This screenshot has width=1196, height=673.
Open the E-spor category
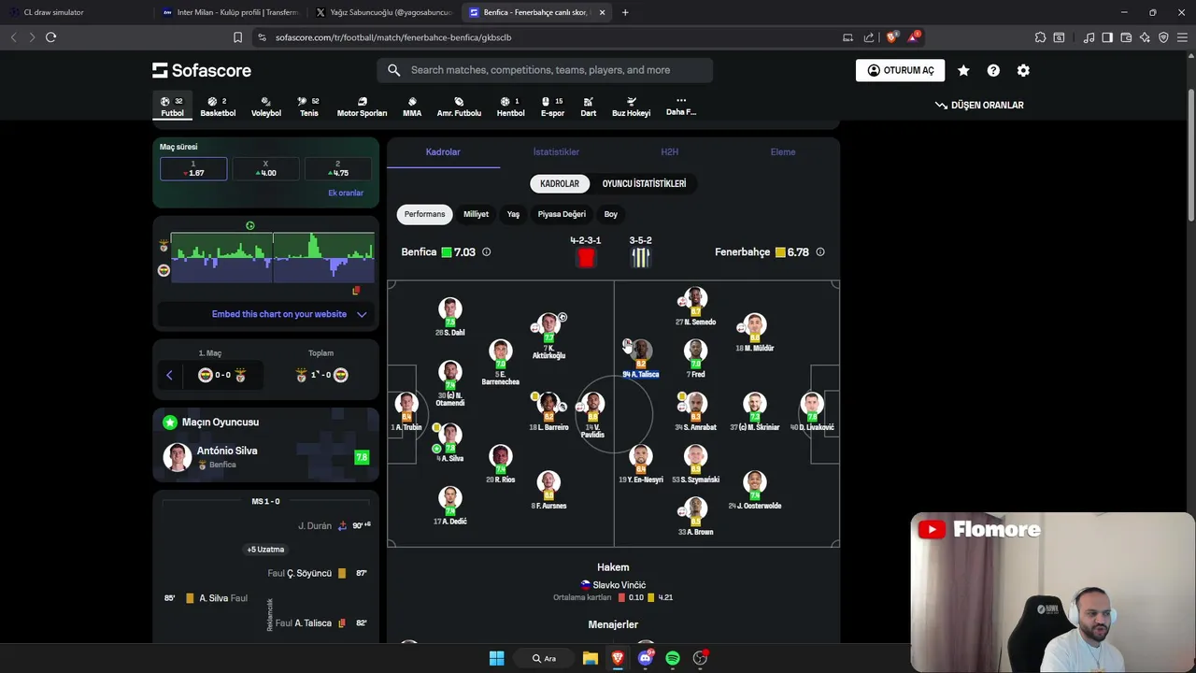coord(552,107)
